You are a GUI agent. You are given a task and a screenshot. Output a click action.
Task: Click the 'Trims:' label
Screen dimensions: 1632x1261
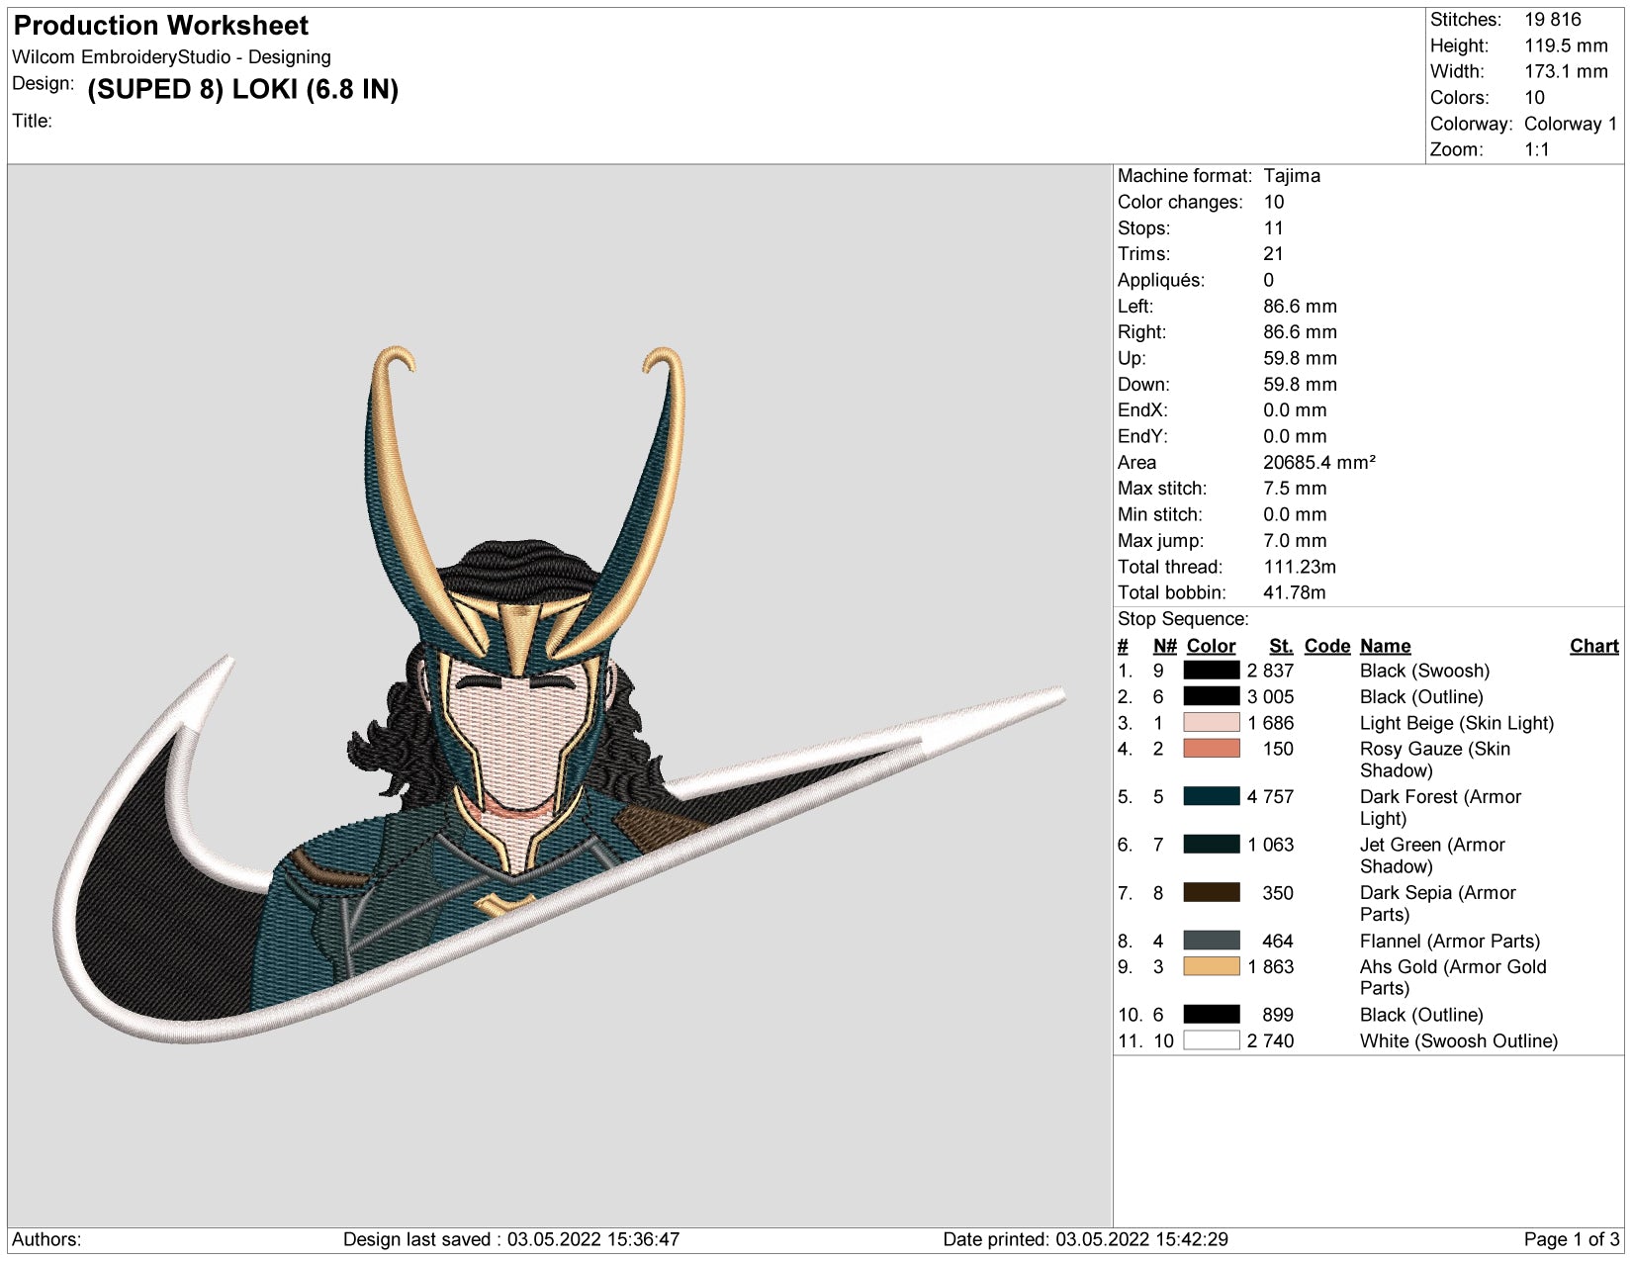tap(1143, 254)
